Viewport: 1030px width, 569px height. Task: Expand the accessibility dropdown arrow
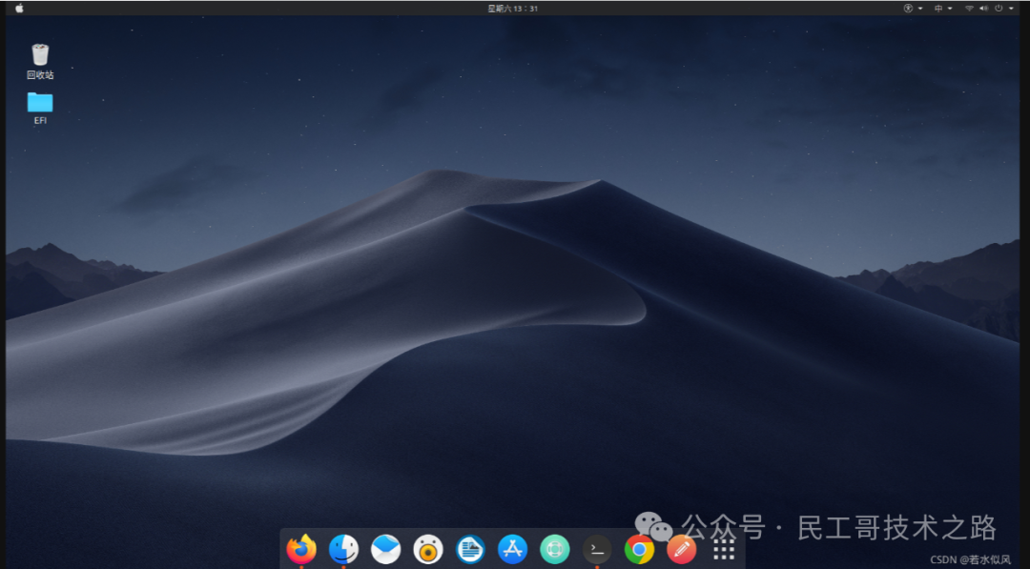click(x=920, y=9)
